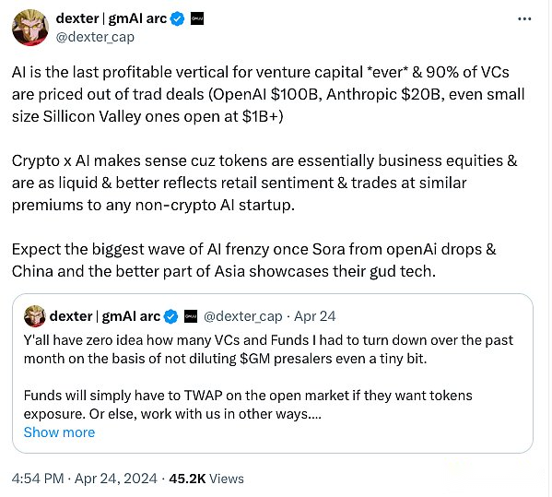The image size is (552, 497).
Task: Click the verified badge inside the quoted tweet
Action: [x=171, y=316]
